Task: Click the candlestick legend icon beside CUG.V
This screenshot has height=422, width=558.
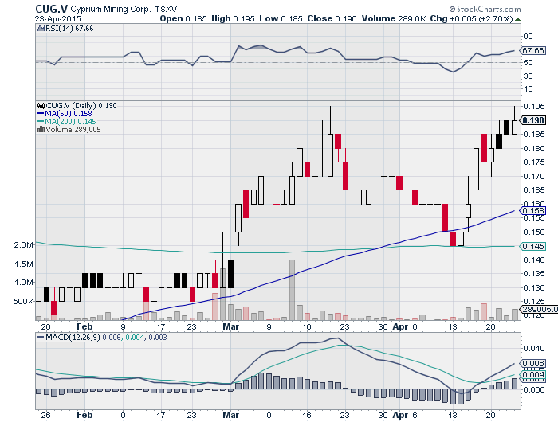Action: point(41,106)
